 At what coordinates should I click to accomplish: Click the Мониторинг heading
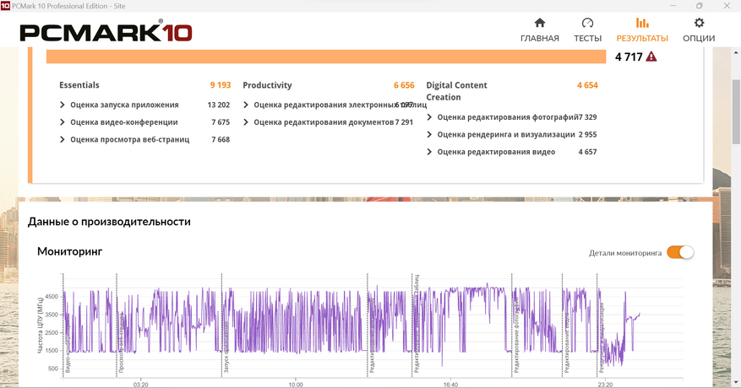tap(69, 251)
